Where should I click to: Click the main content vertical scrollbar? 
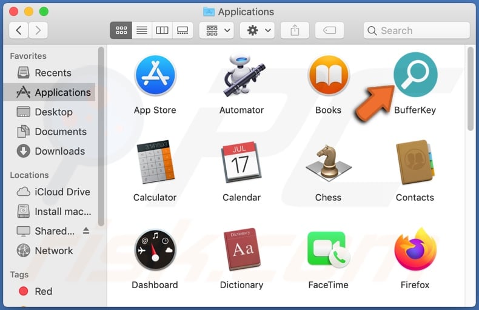471,89
